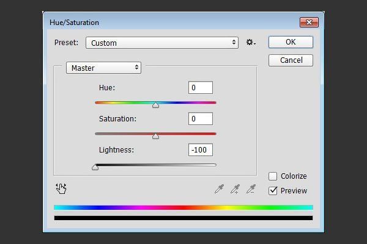Click the Lightness slider handle
The image size is (367, 244).
[x=95, y=167]
